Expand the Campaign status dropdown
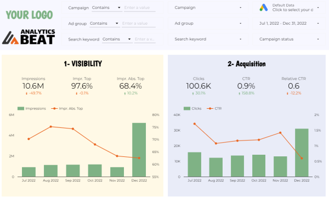This screenshot has width=329, height=199. coord(289,39)
